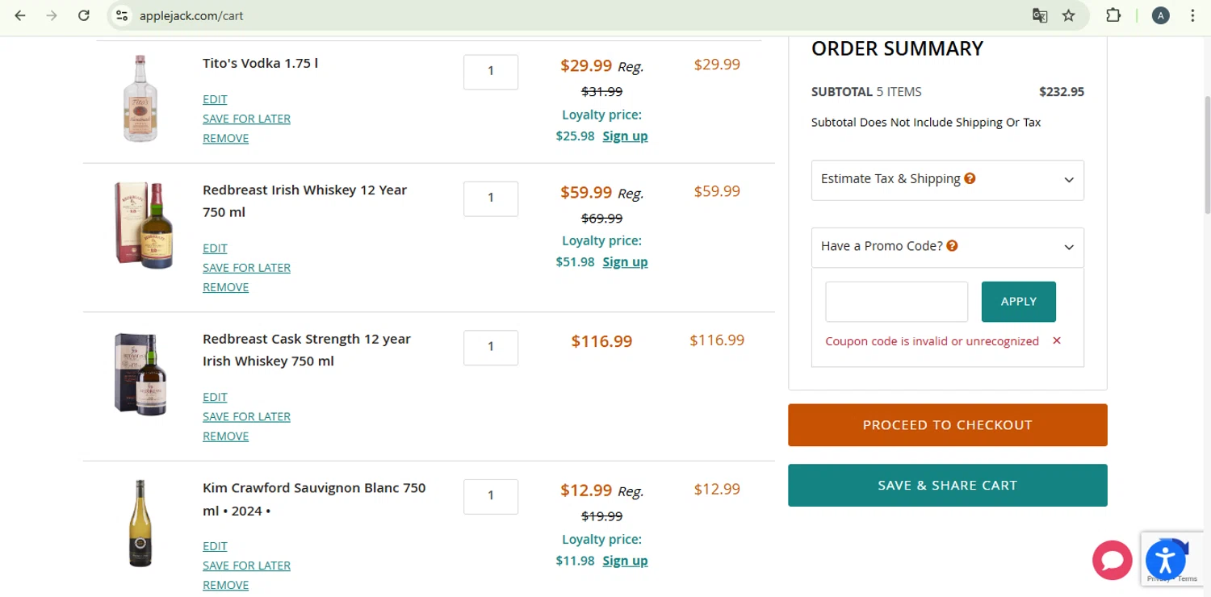Viewport: 1211px width, 597px height.
Task: Remove Redbreast Cask Strength from cart
Action: [x=225, y=436]
